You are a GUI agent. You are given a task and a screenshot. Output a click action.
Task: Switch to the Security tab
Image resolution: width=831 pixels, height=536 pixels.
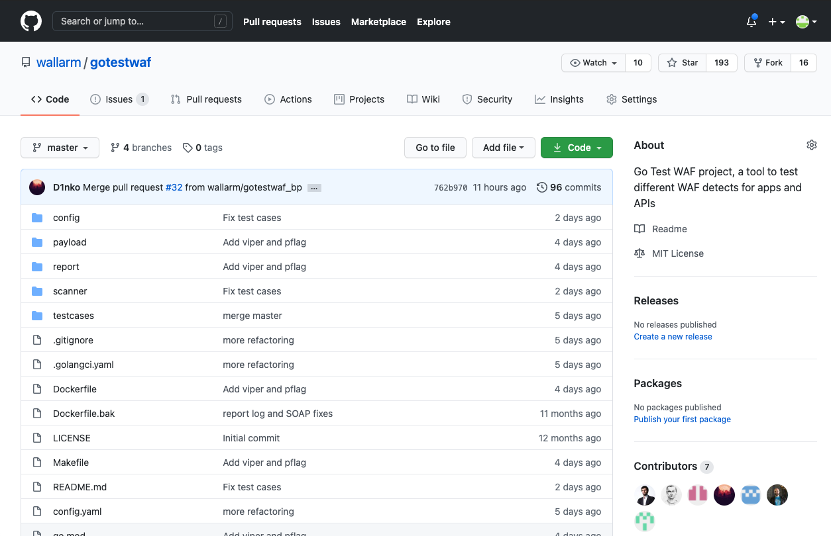(x=487, y=99)
